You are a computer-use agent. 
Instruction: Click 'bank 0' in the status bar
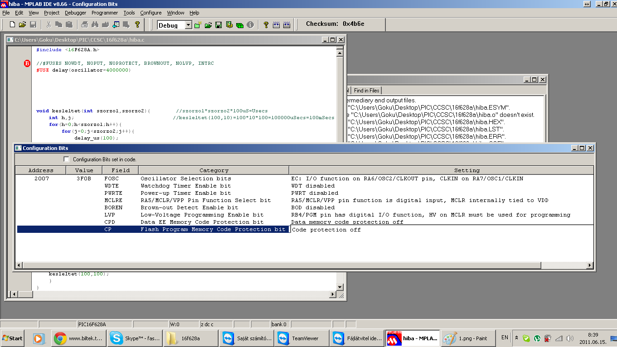pyautogui.click(x=279, y=324)
